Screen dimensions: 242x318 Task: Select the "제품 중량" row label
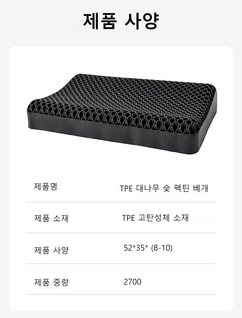[x=51, y=282]
